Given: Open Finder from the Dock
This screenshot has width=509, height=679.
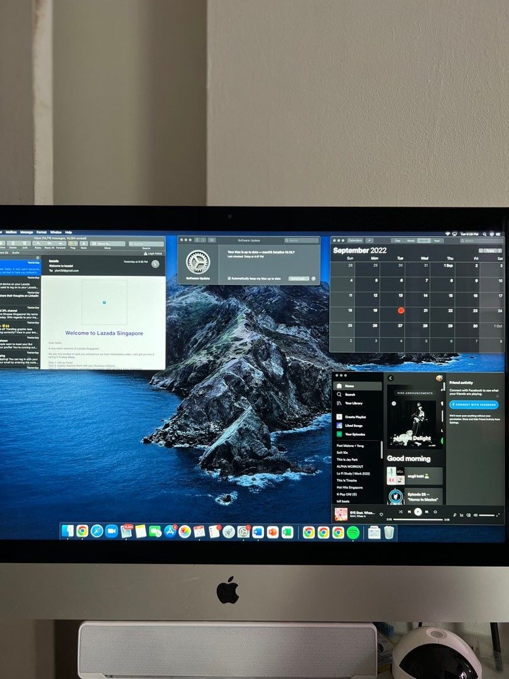Looking at the screenshot, I should tap(68, 531).
